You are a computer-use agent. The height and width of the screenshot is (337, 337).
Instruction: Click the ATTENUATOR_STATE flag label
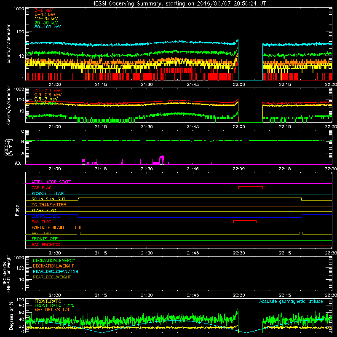[51, 182]
